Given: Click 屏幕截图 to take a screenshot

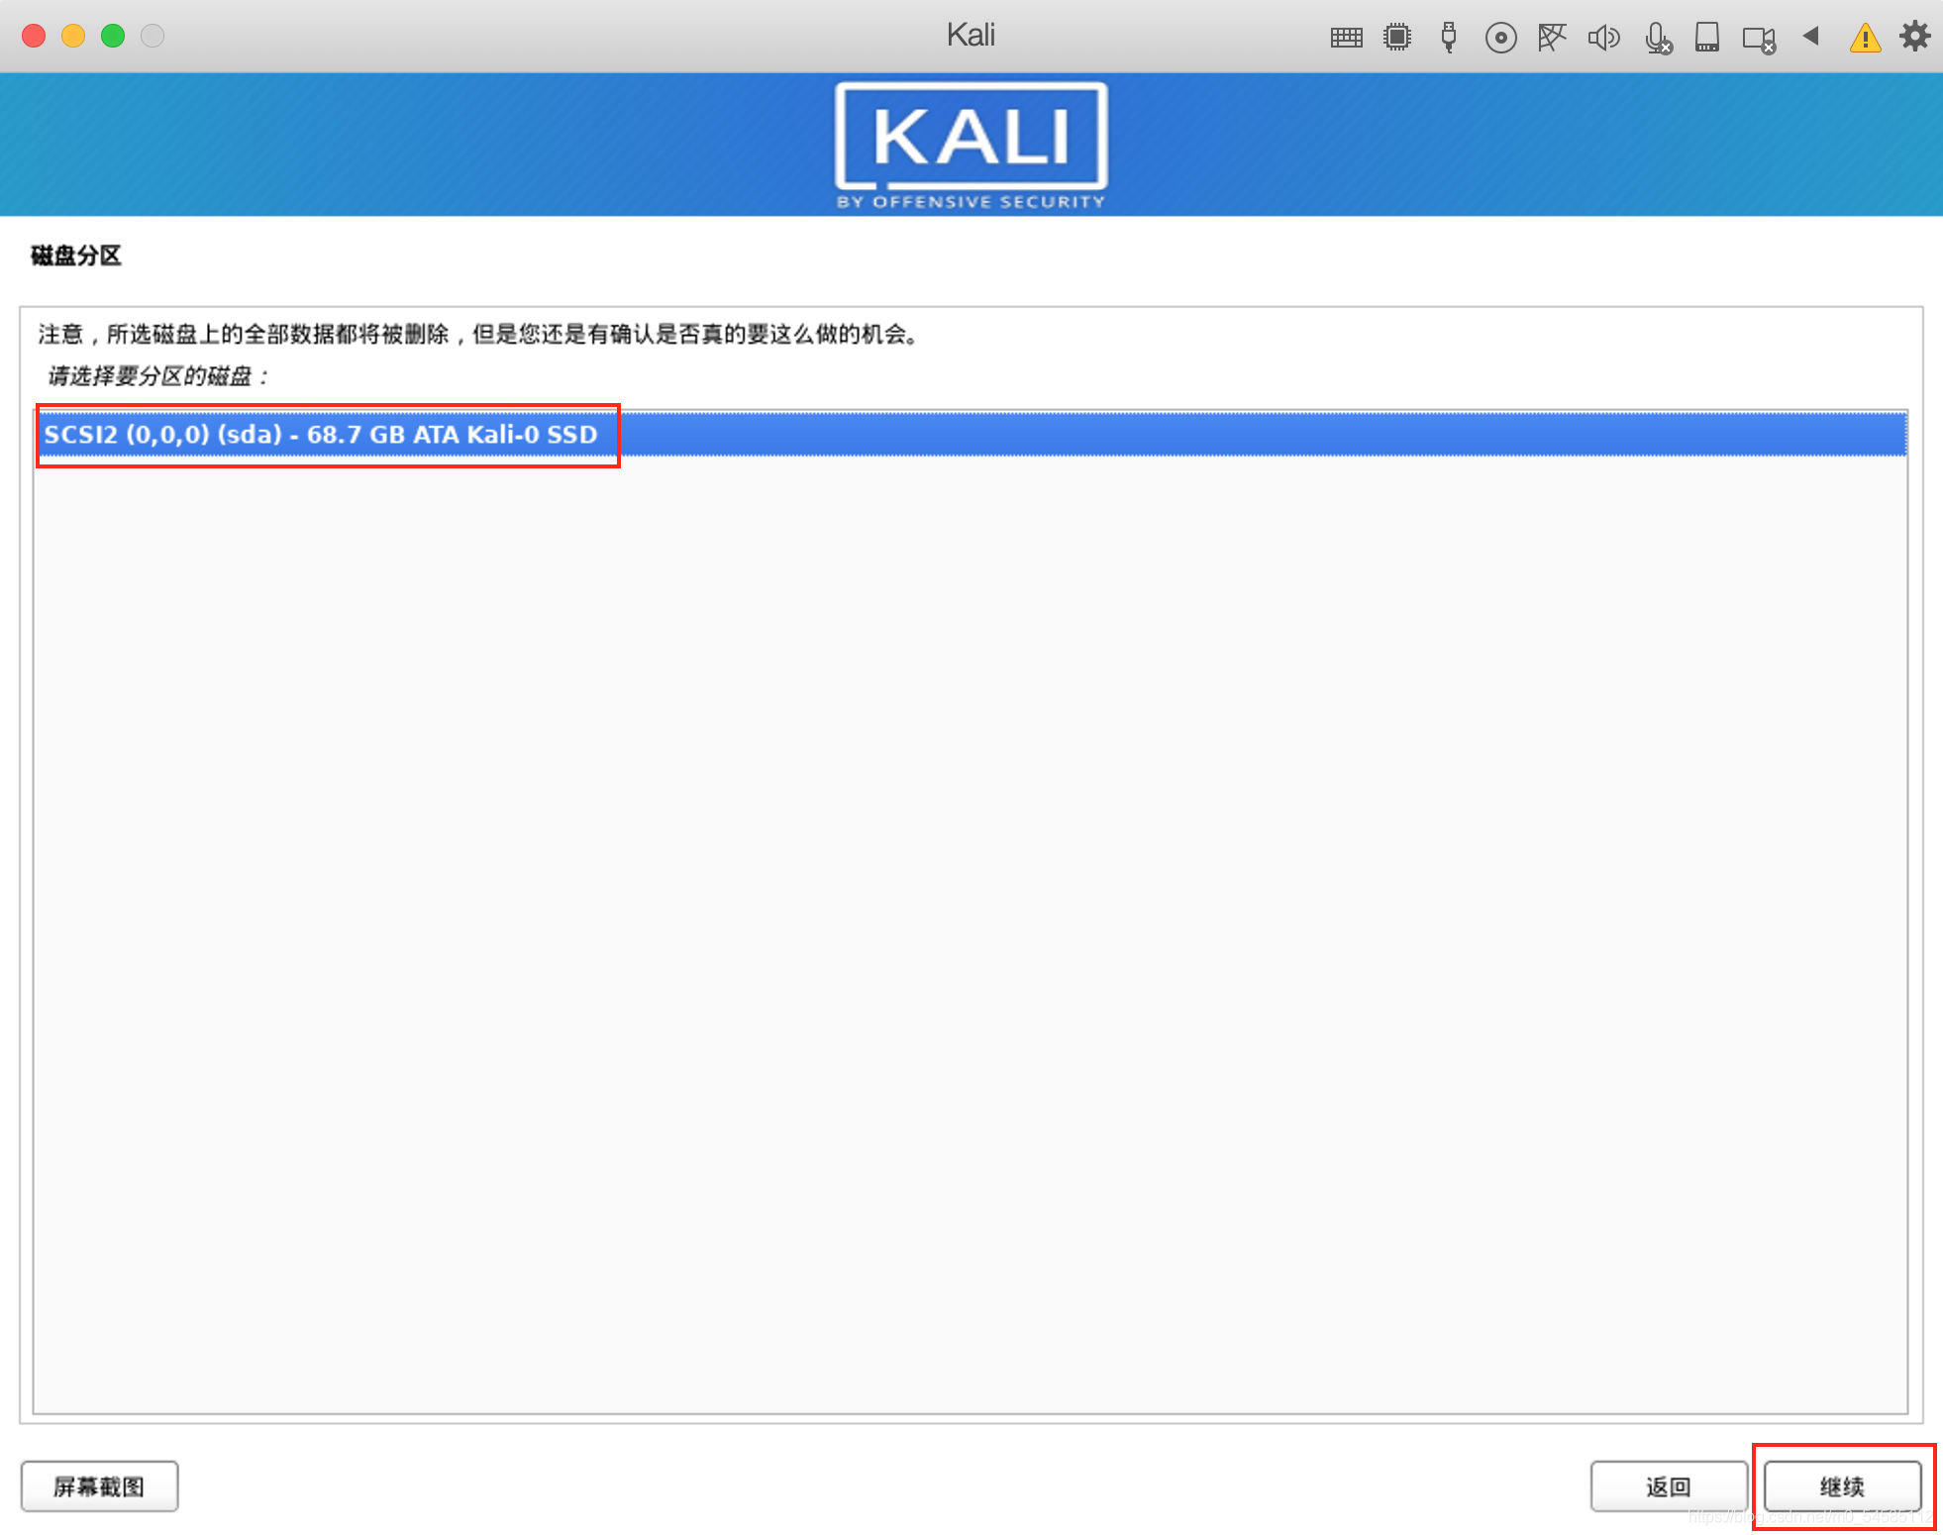Looking at the screenshot, I should 101,1483.
